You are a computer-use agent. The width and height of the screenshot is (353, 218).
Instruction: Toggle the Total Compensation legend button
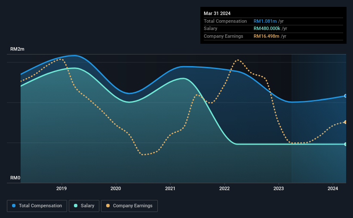tap(37, 206)
